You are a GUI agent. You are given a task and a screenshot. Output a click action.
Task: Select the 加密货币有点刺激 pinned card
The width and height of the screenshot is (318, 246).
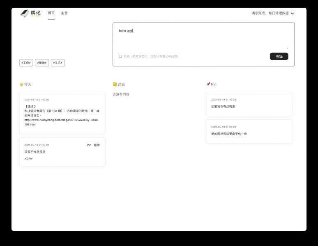(x=249, y=104)
